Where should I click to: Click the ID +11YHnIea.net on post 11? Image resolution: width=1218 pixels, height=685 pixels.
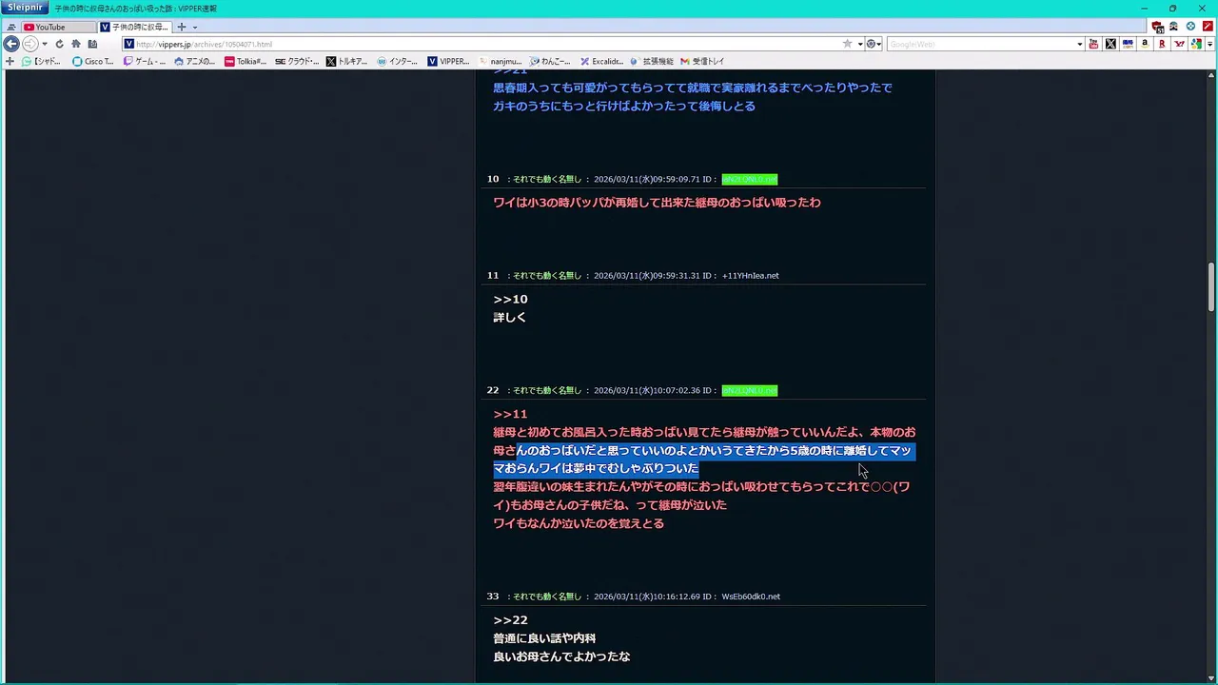751,276
